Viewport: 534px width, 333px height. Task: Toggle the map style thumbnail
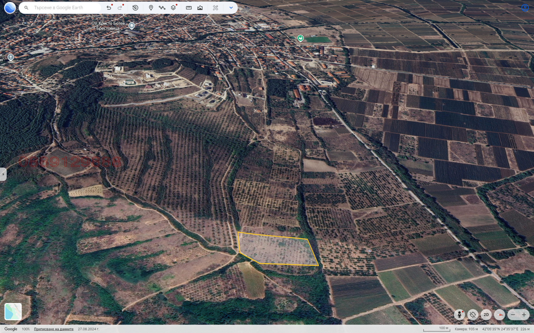(x=13, y=311)
